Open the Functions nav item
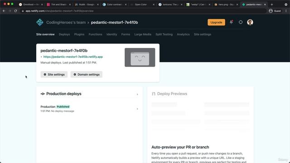Screen dimensions: 290x163 (x=95, y=34)
